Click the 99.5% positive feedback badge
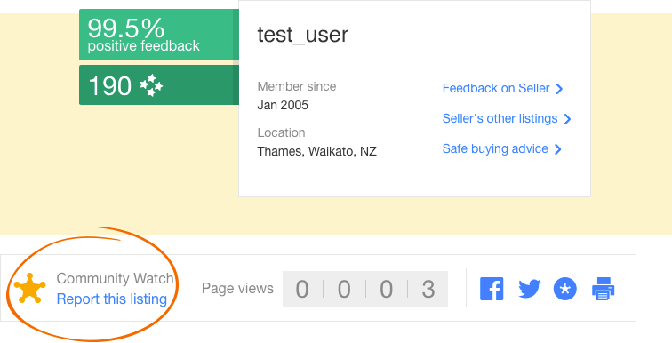Viewport: 672px width, 343px height. (x=159, y=35)
